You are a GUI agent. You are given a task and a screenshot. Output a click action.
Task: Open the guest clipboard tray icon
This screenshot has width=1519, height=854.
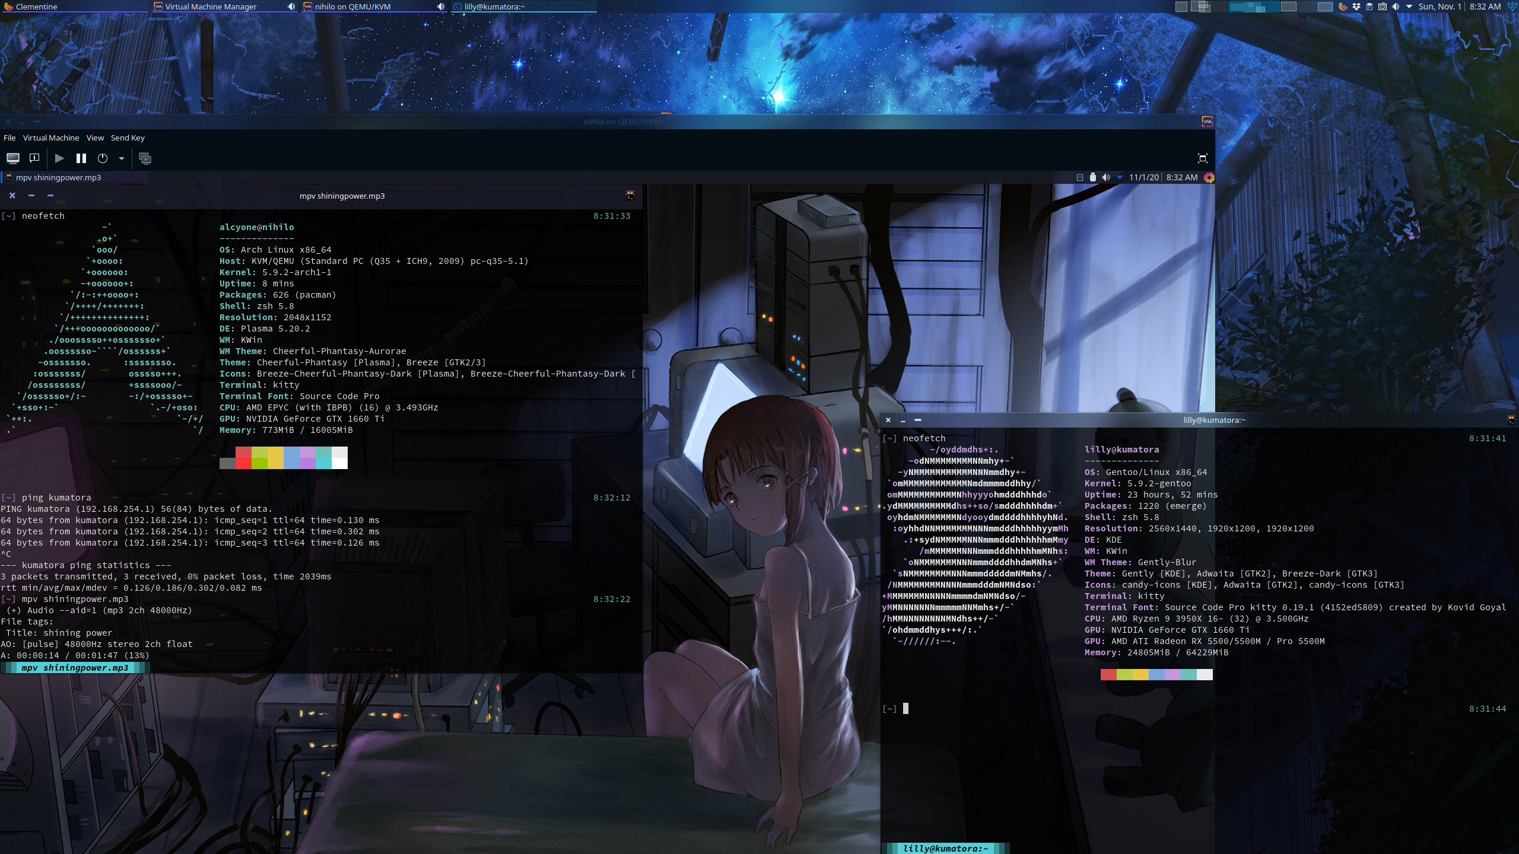pyautogui.click(x=1080, y=177)
